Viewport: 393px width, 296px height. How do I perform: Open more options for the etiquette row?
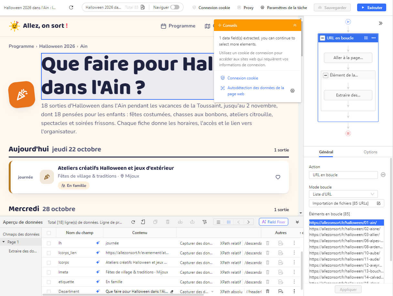[294, 282]
